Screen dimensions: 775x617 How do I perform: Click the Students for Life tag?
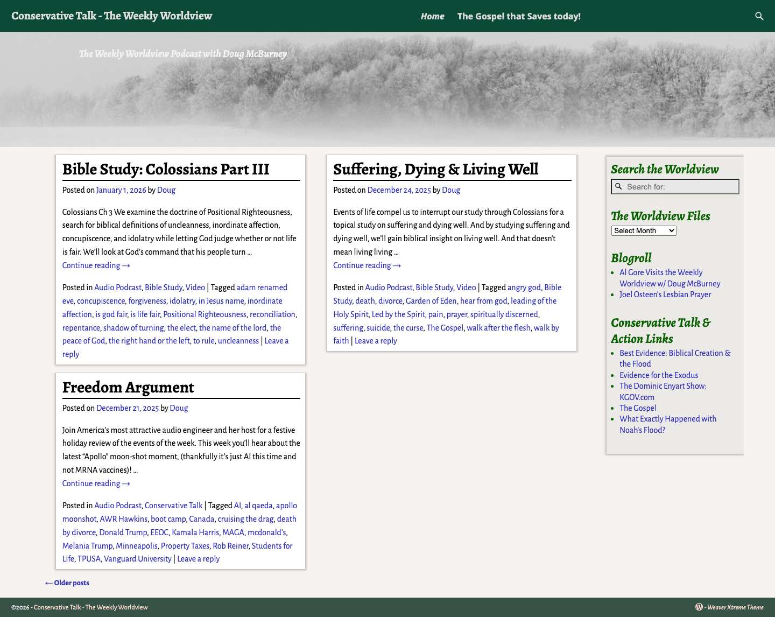(x=178, y=552)
